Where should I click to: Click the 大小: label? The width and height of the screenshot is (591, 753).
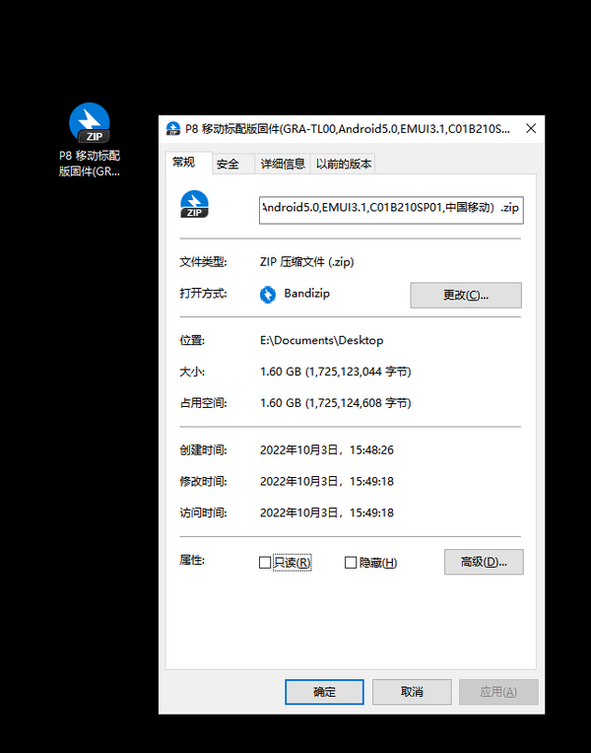[192, 372]
